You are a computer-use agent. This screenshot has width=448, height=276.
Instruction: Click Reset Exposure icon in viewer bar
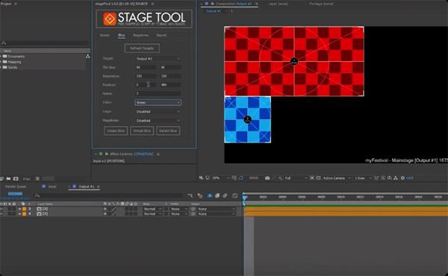(x=402, y=178)
